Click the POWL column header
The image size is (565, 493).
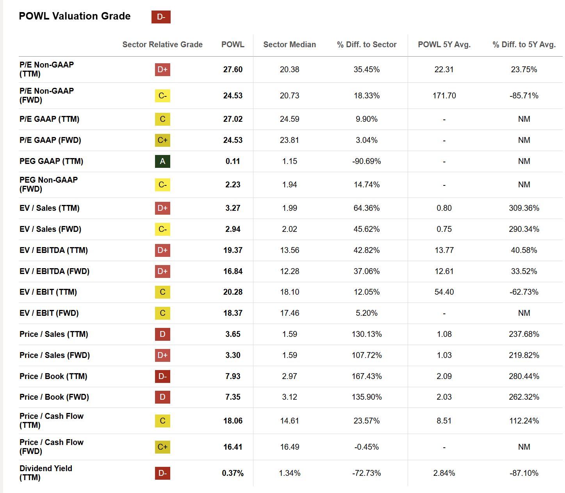coord(233,44)
